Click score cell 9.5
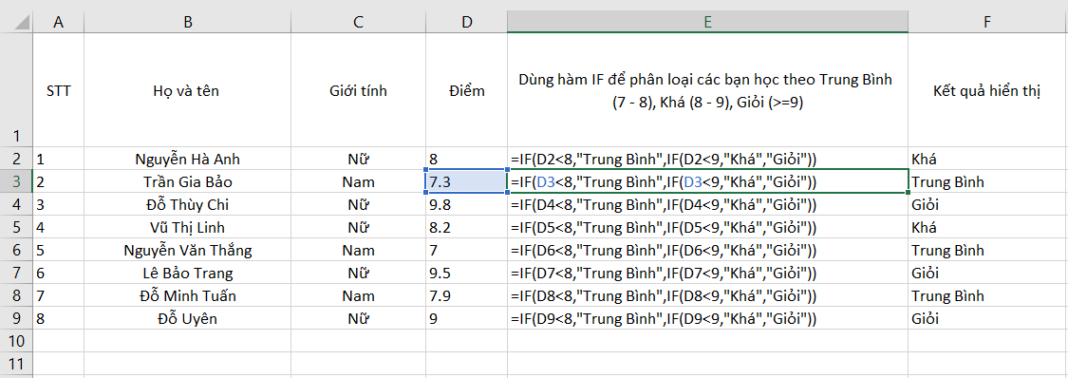Image resolution: width=1068 pixels, height=378 pixels. pos(466,274)
